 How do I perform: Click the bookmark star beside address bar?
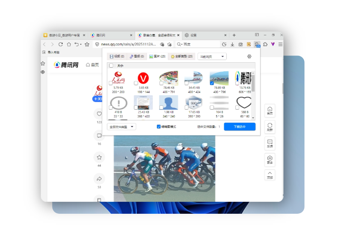pyautogui.click(x=87, y=44)
